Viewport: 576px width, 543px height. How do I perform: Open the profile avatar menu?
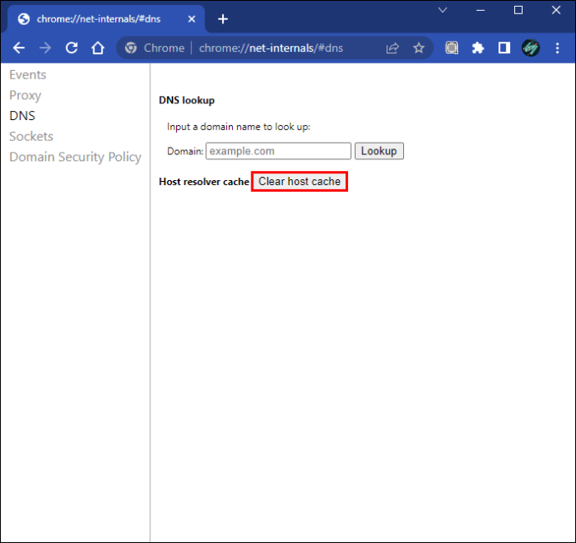pos(531,48)
